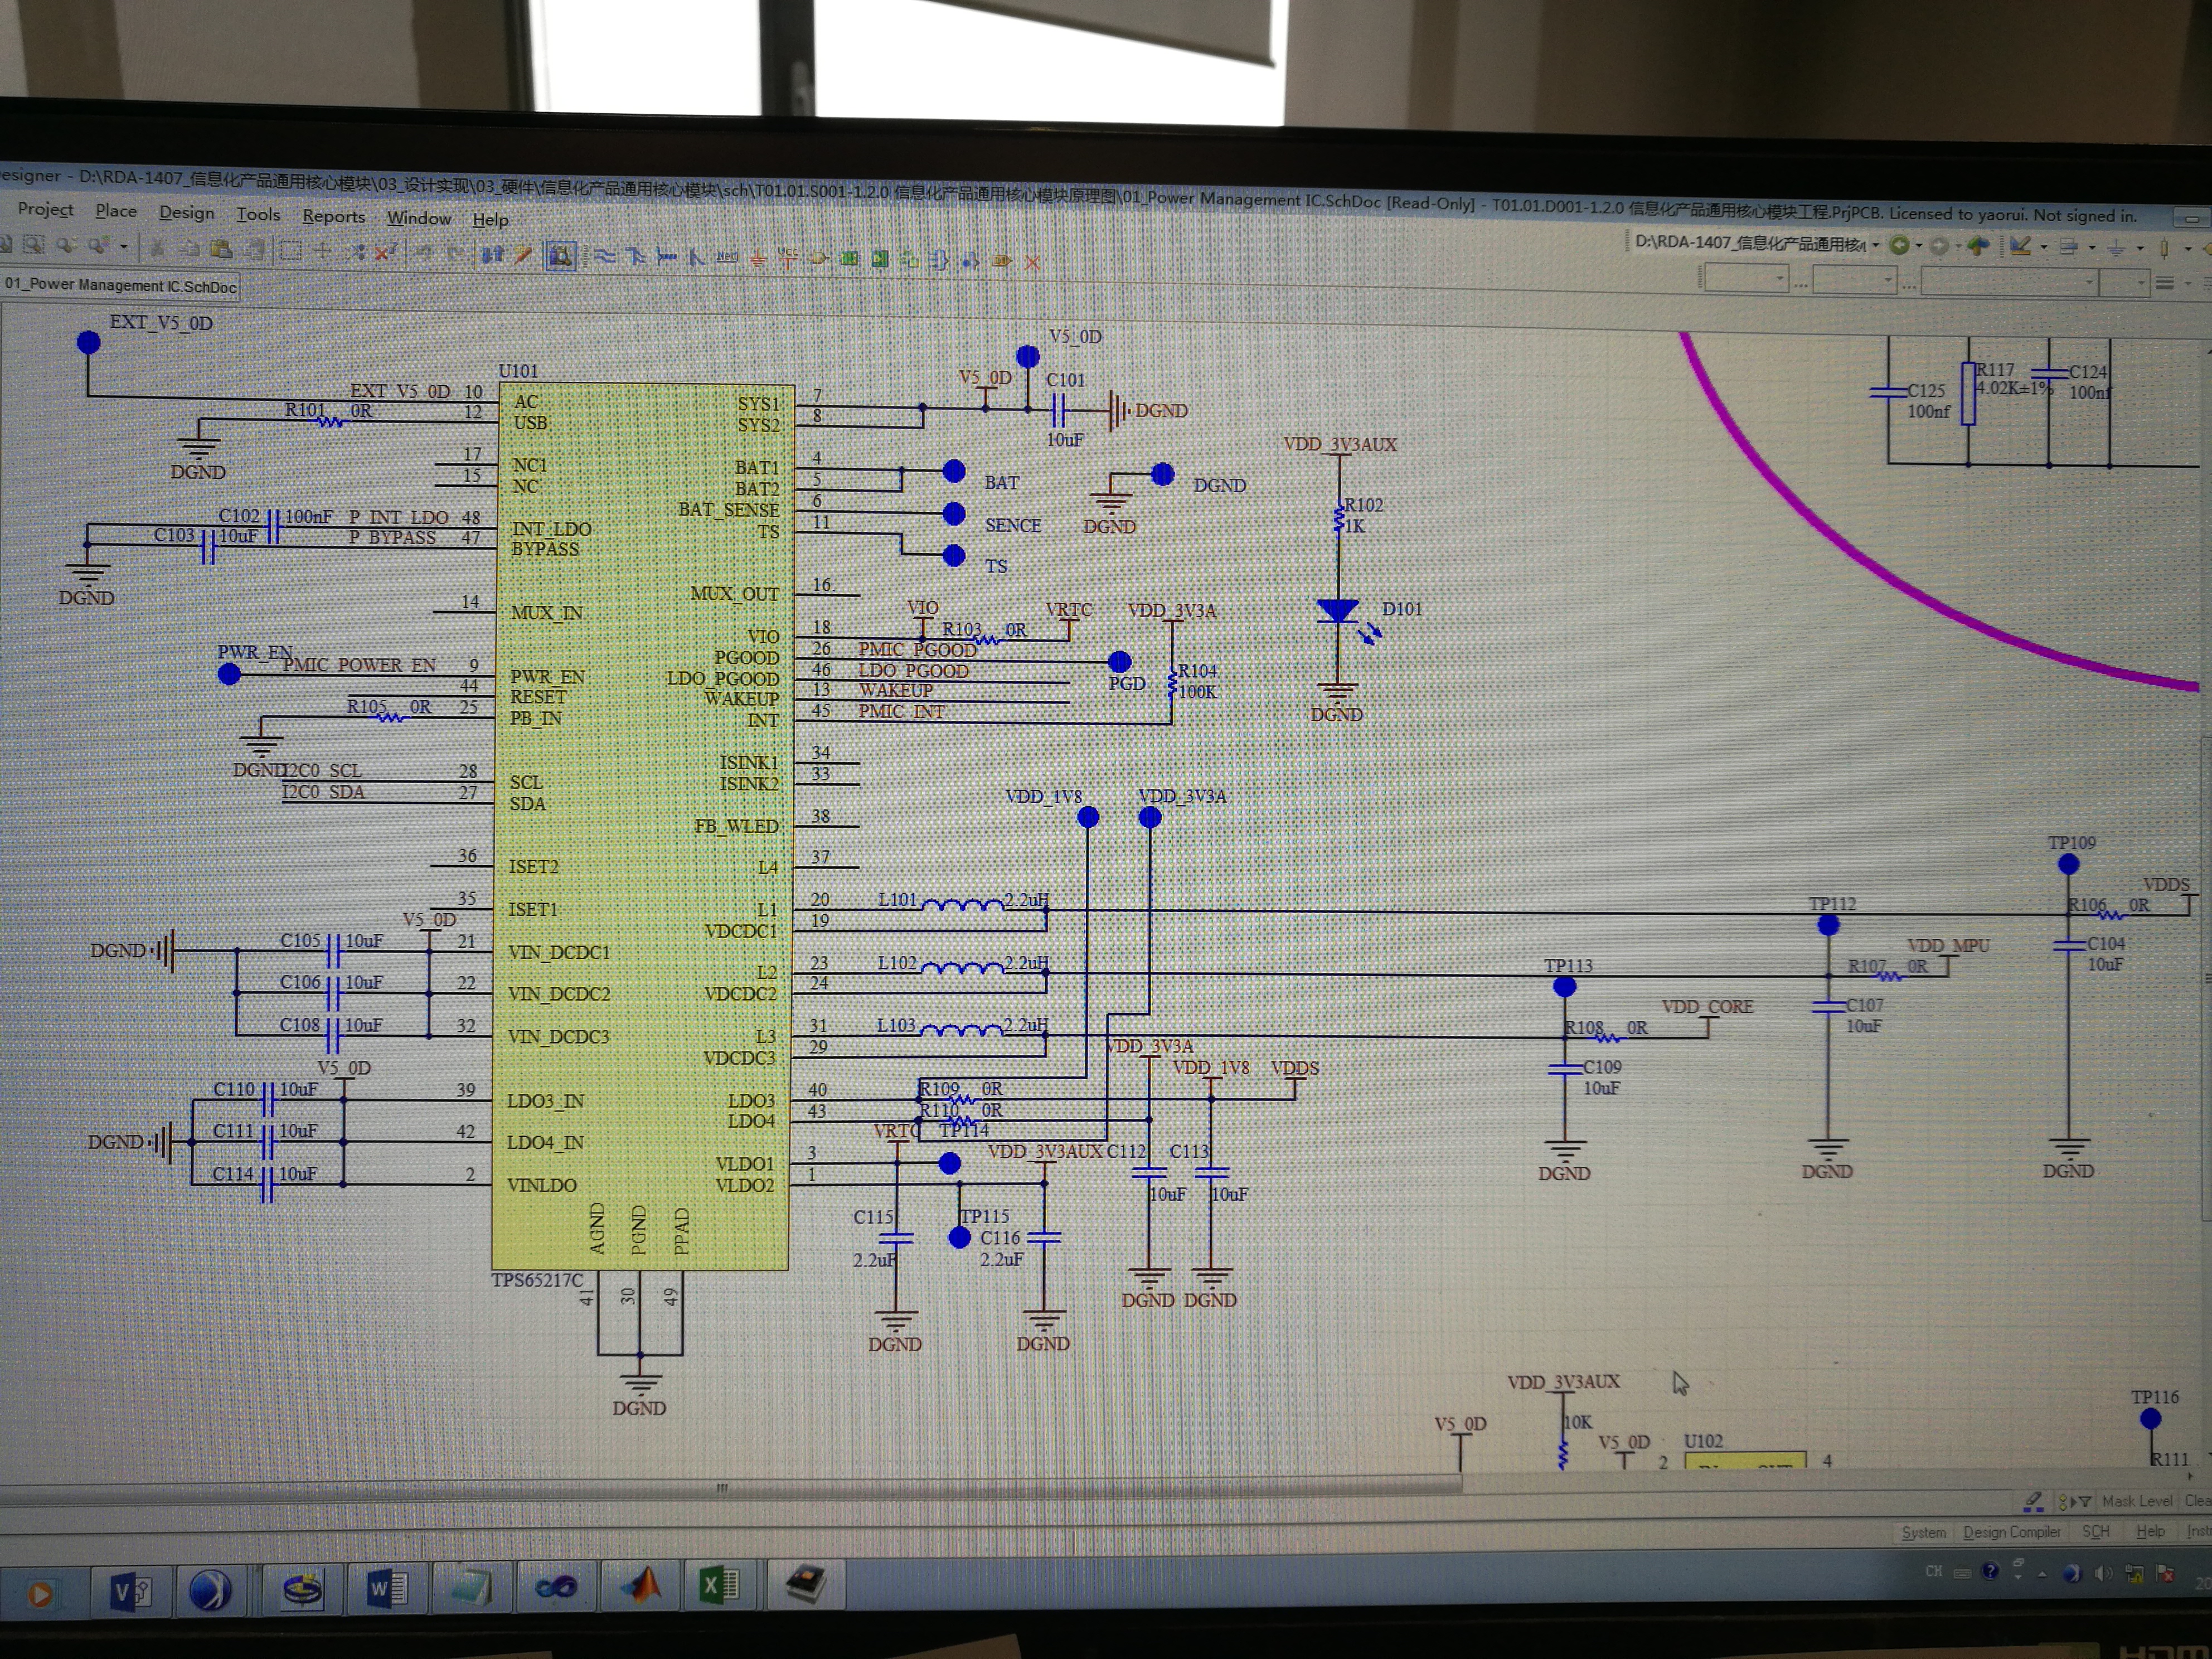Click the Place Wire tool icon
This screenshot has height=1659, width=2212.
605,257
